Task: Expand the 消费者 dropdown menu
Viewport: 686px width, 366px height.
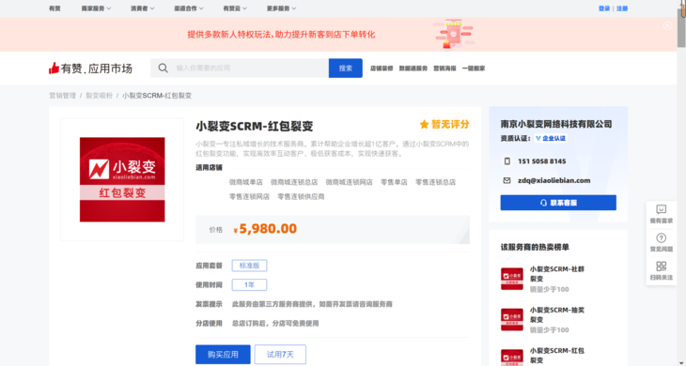Action: click(142, 8)
